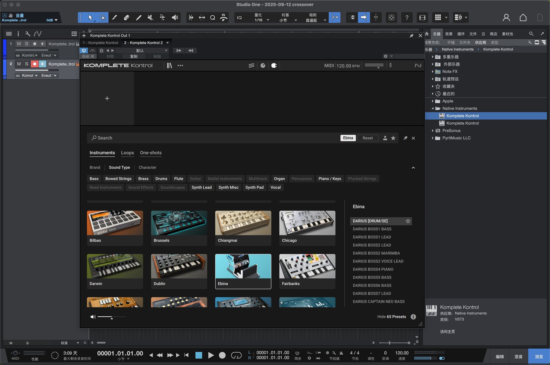Open browser Home icon
This screenshot has width=550, height=365.
tap(427, 34)
